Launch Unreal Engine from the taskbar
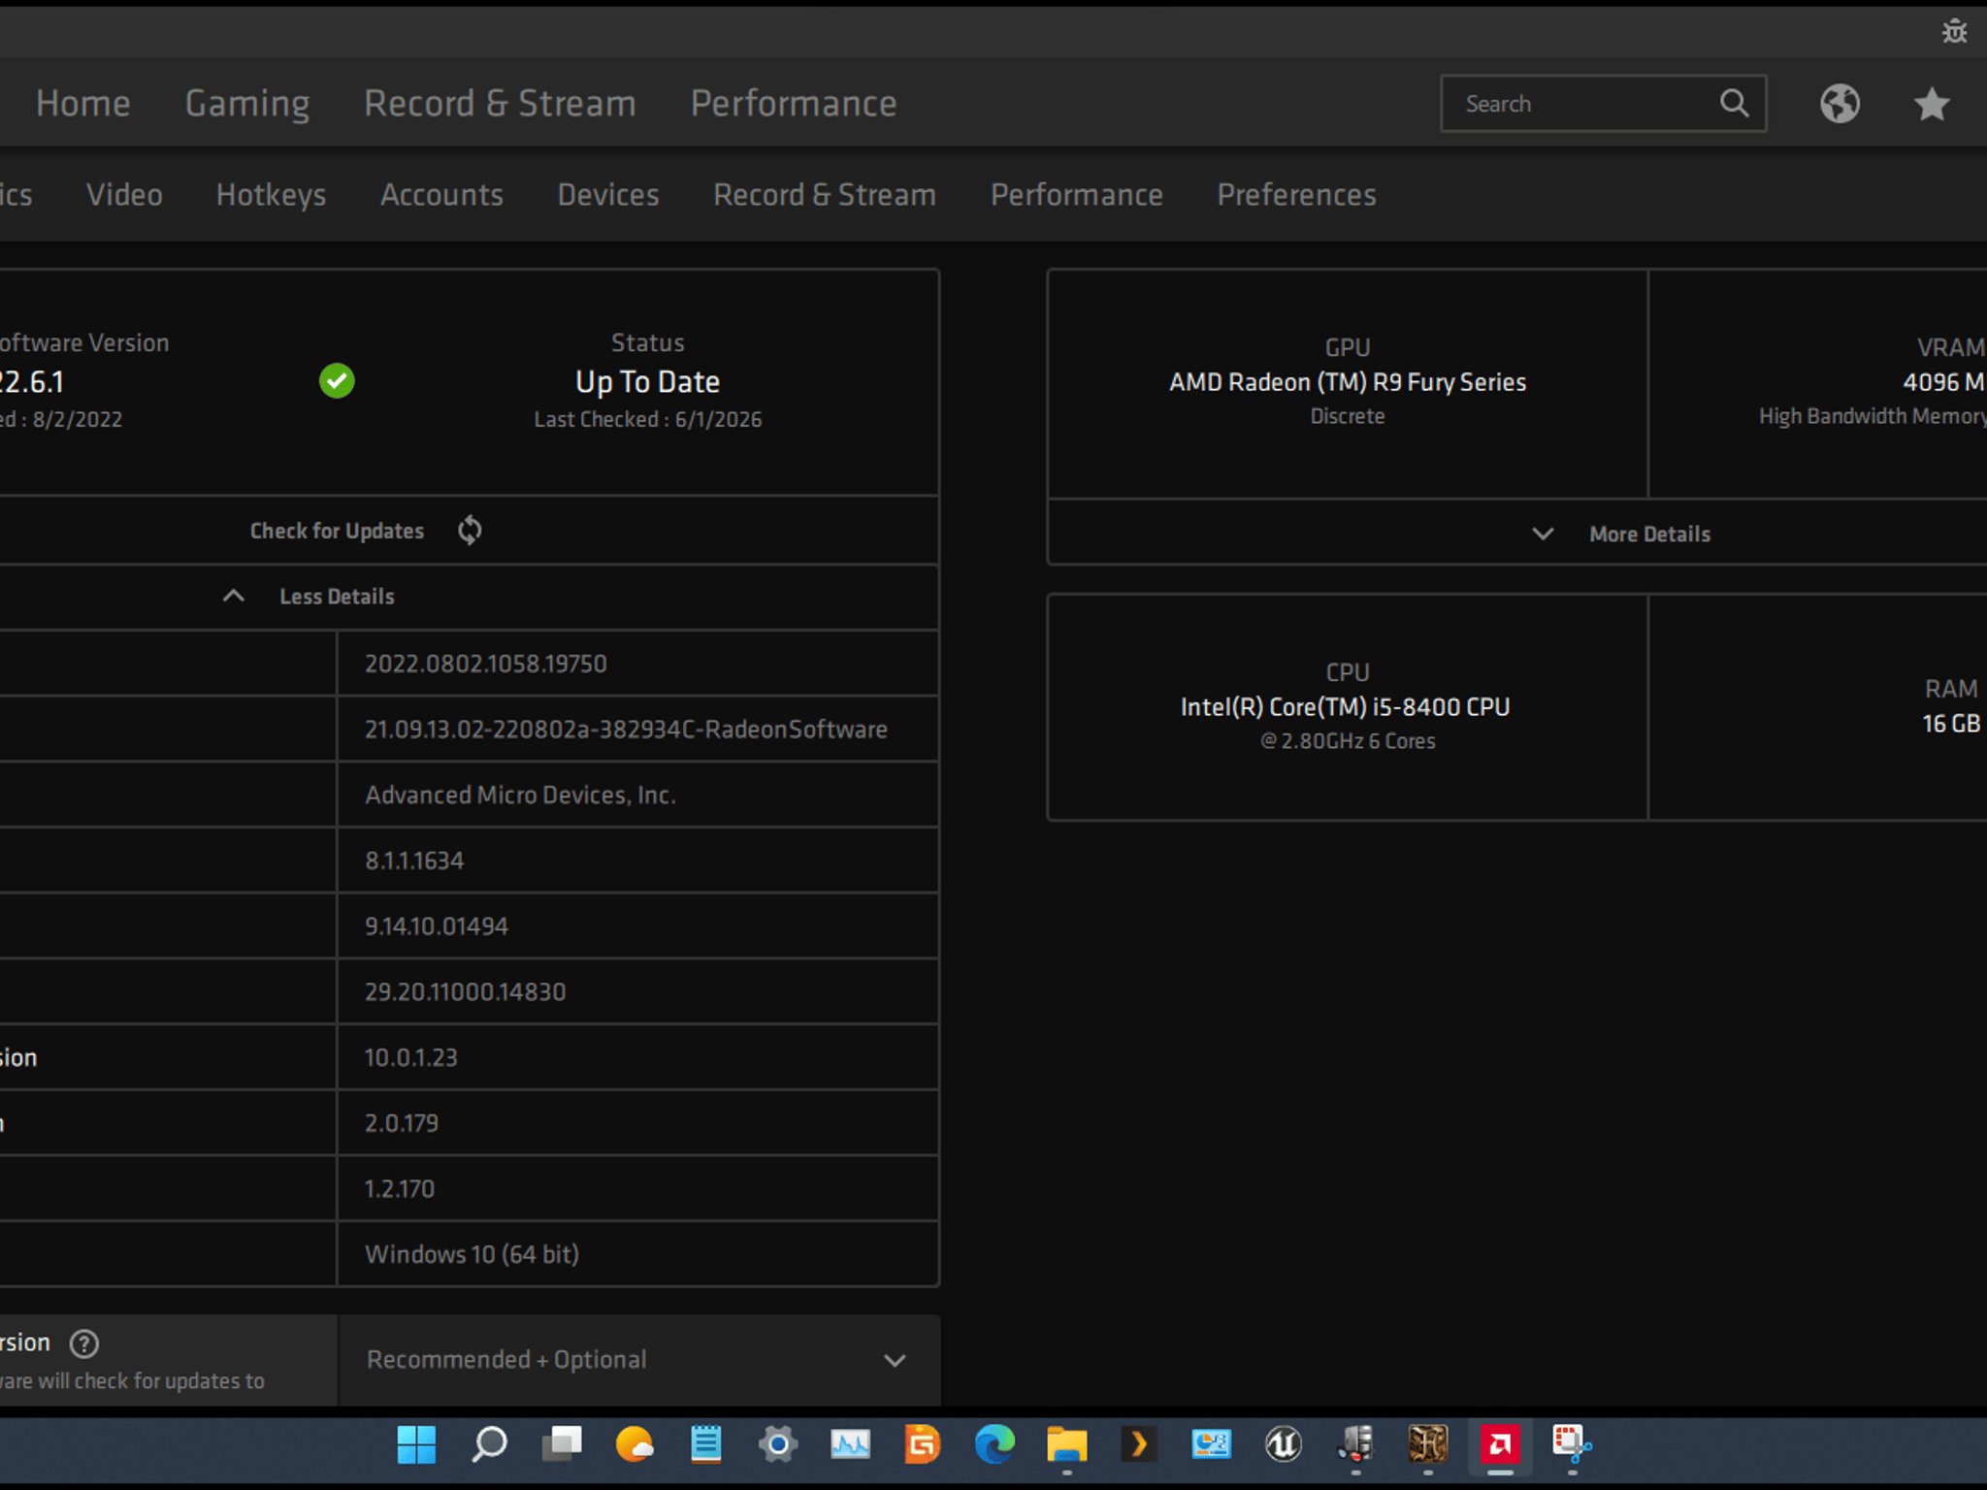 click(x=1284, y=1445)
